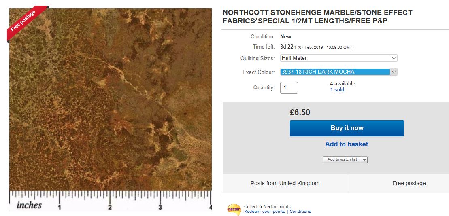
Task: Open the '1 sold' link
Action: [x=337, y=90]
